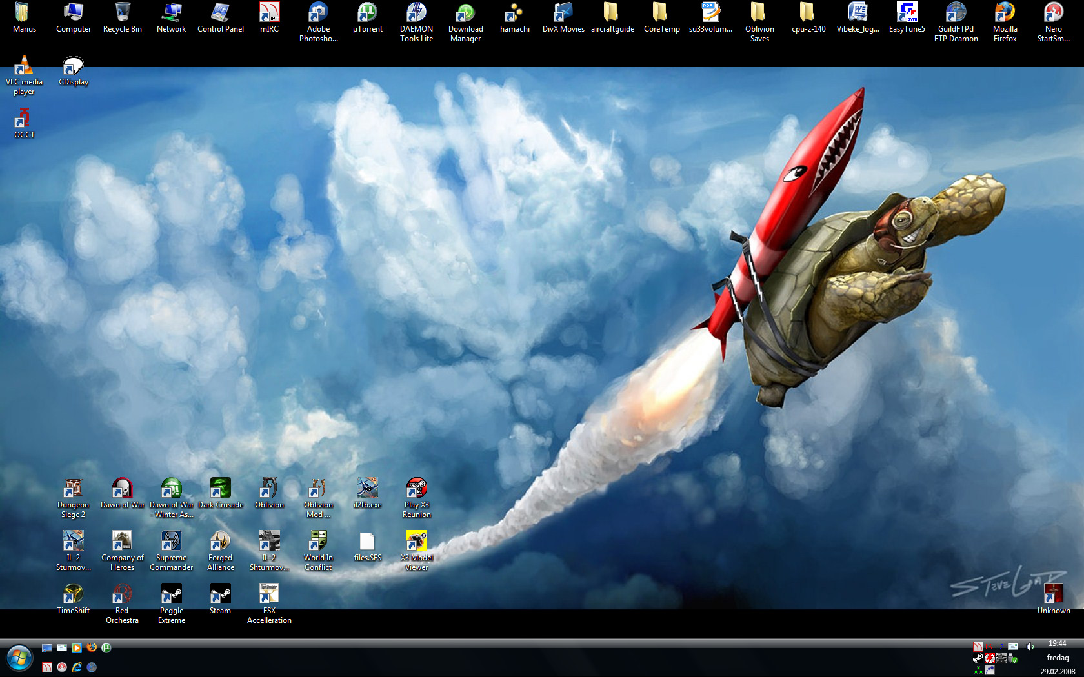This screenshot has width=1084, height=677.
Task: Select the Steam desktop shortcut
Action: click(x=220, y=594)
